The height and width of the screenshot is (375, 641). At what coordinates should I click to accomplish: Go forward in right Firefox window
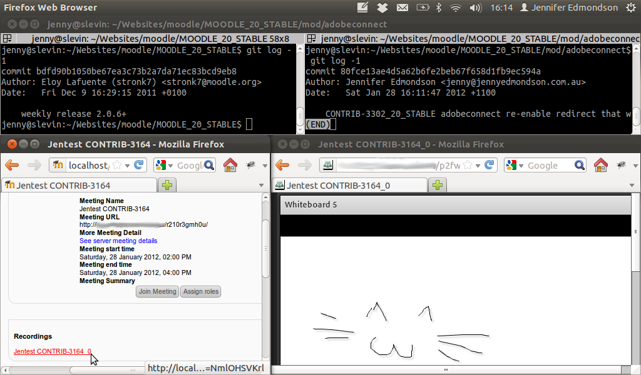(305, 165)
